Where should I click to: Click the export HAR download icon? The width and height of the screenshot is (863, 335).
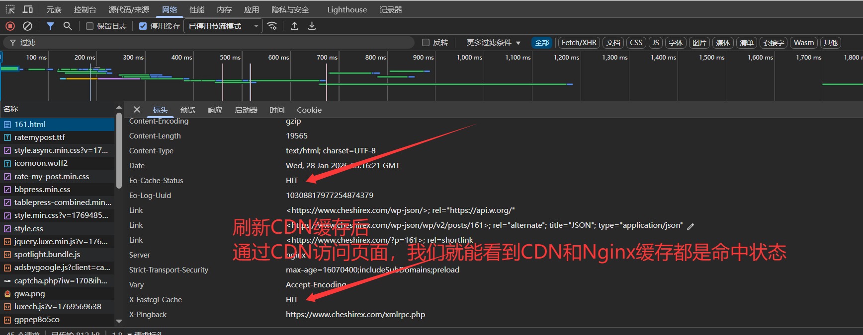pyautogui.click(x=312, y=26)
